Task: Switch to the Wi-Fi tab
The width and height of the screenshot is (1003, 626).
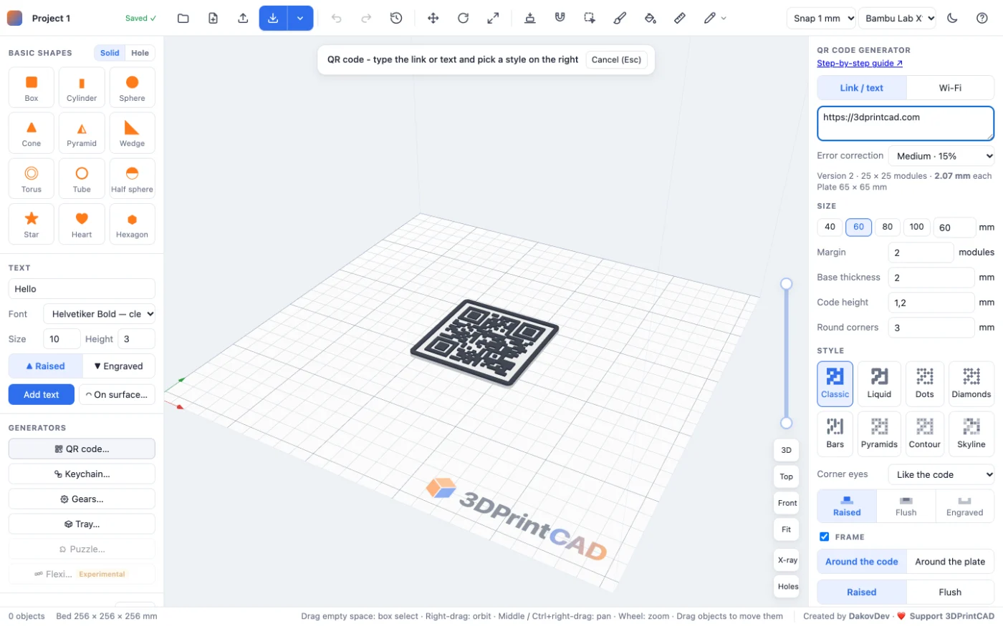Action: (950, 88)
